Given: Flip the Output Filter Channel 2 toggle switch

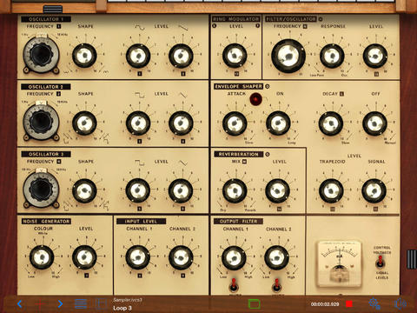Looking at the screenshot, I should click(276, 285).
